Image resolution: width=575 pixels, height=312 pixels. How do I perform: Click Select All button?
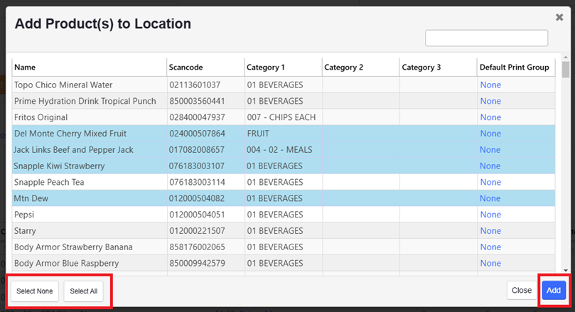(x=84, y=291)
